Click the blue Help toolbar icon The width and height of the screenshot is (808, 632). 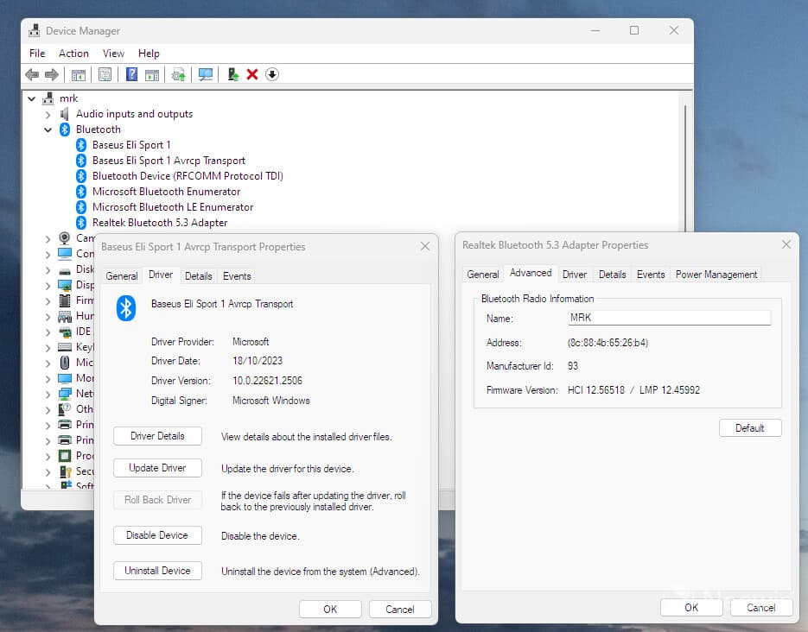pyautogui.click(x=131, y=74)
